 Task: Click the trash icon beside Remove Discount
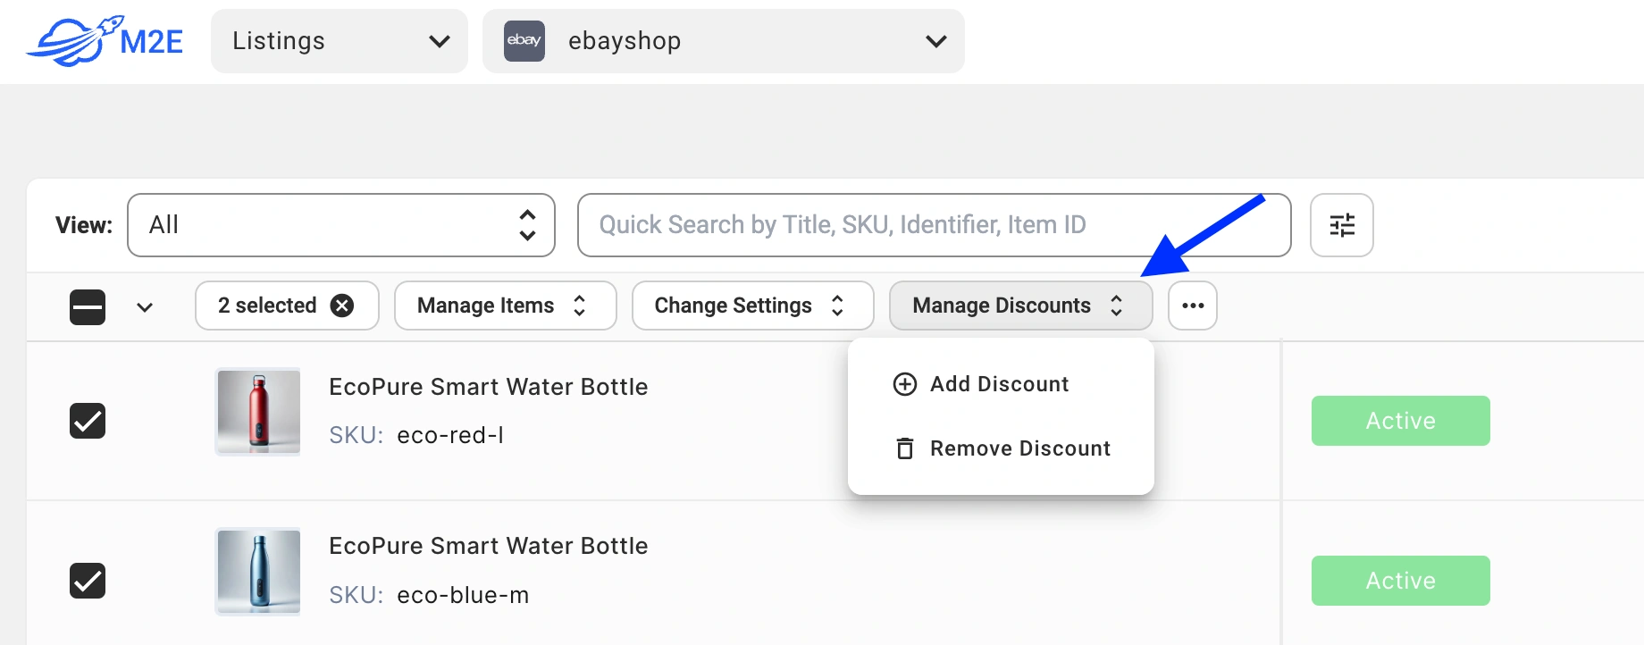click(905, 448)
